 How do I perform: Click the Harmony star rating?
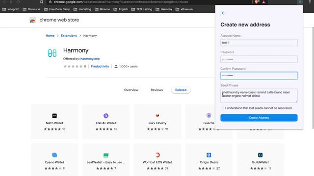tap(73, 66)
